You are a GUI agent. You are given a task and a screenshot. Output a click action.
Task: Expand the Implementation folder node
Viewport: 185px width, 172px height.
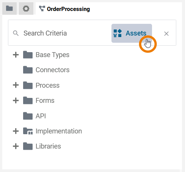16,131
